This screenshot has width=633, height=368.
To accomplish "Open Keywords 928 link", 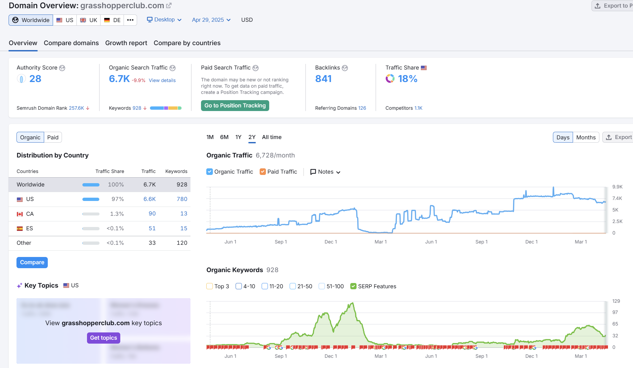I will [x=137, y=108].
